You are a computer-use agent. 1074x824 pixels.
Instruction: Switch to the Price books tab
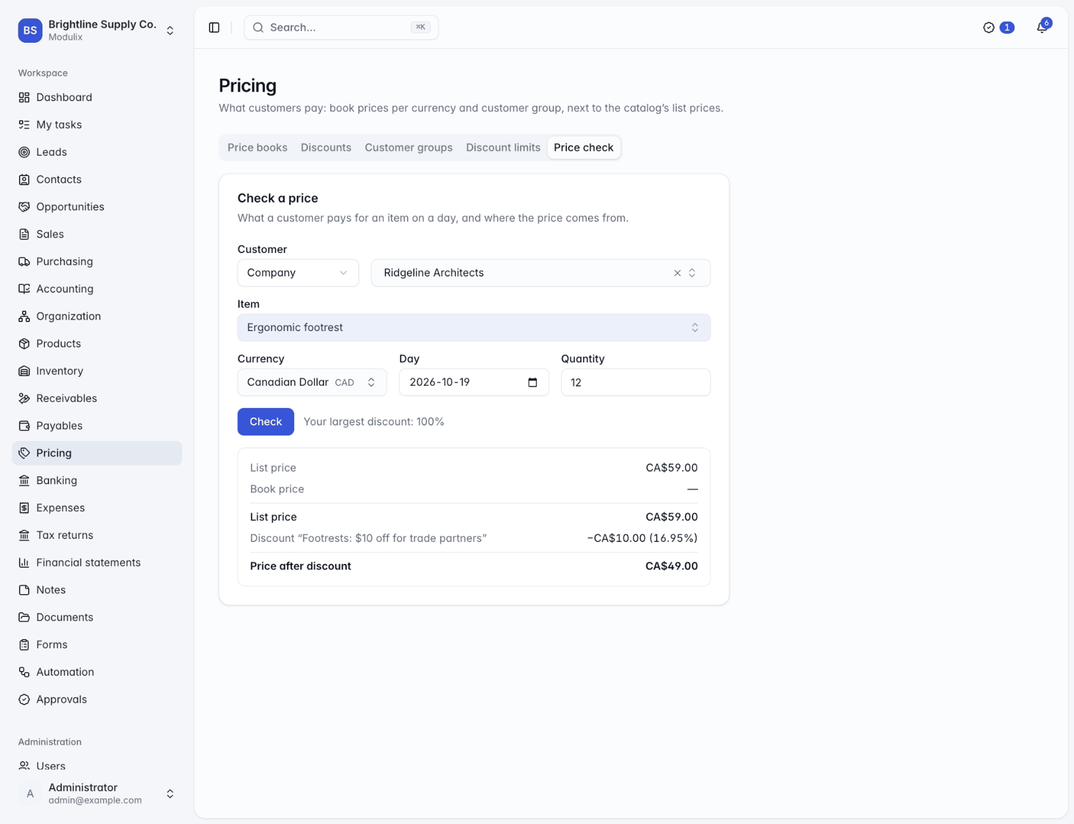click(x=257, y=148)
